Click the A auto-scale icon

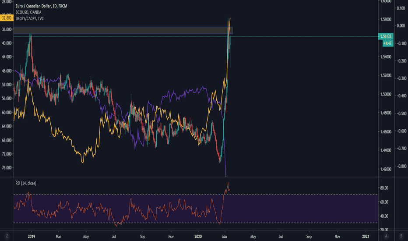pos(386,236)
